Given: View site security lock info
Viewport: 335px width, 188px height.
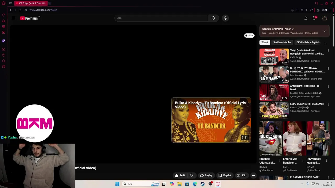Looking at the screenshot, I should tap(26, 10).
